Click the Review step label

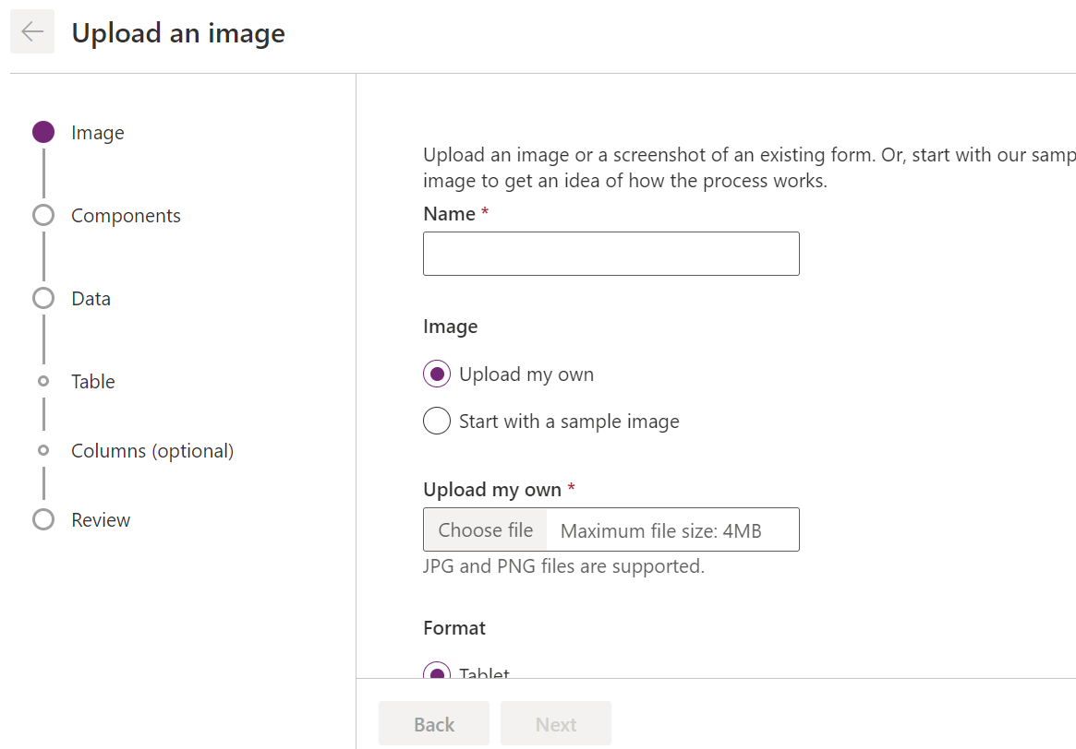tap(100, 519)
